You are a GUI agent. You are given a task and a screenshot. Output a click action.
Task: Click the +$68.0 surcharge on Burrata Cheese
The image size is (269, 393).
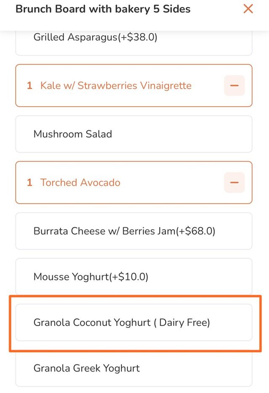click(195, 231)
